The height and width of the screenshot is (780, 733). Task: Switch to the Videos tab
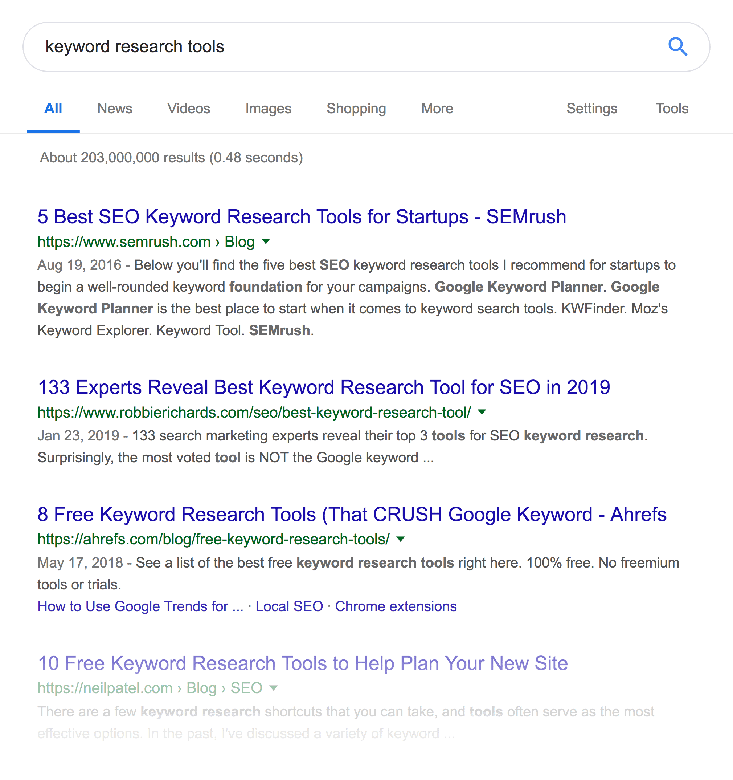click(189, 108)
